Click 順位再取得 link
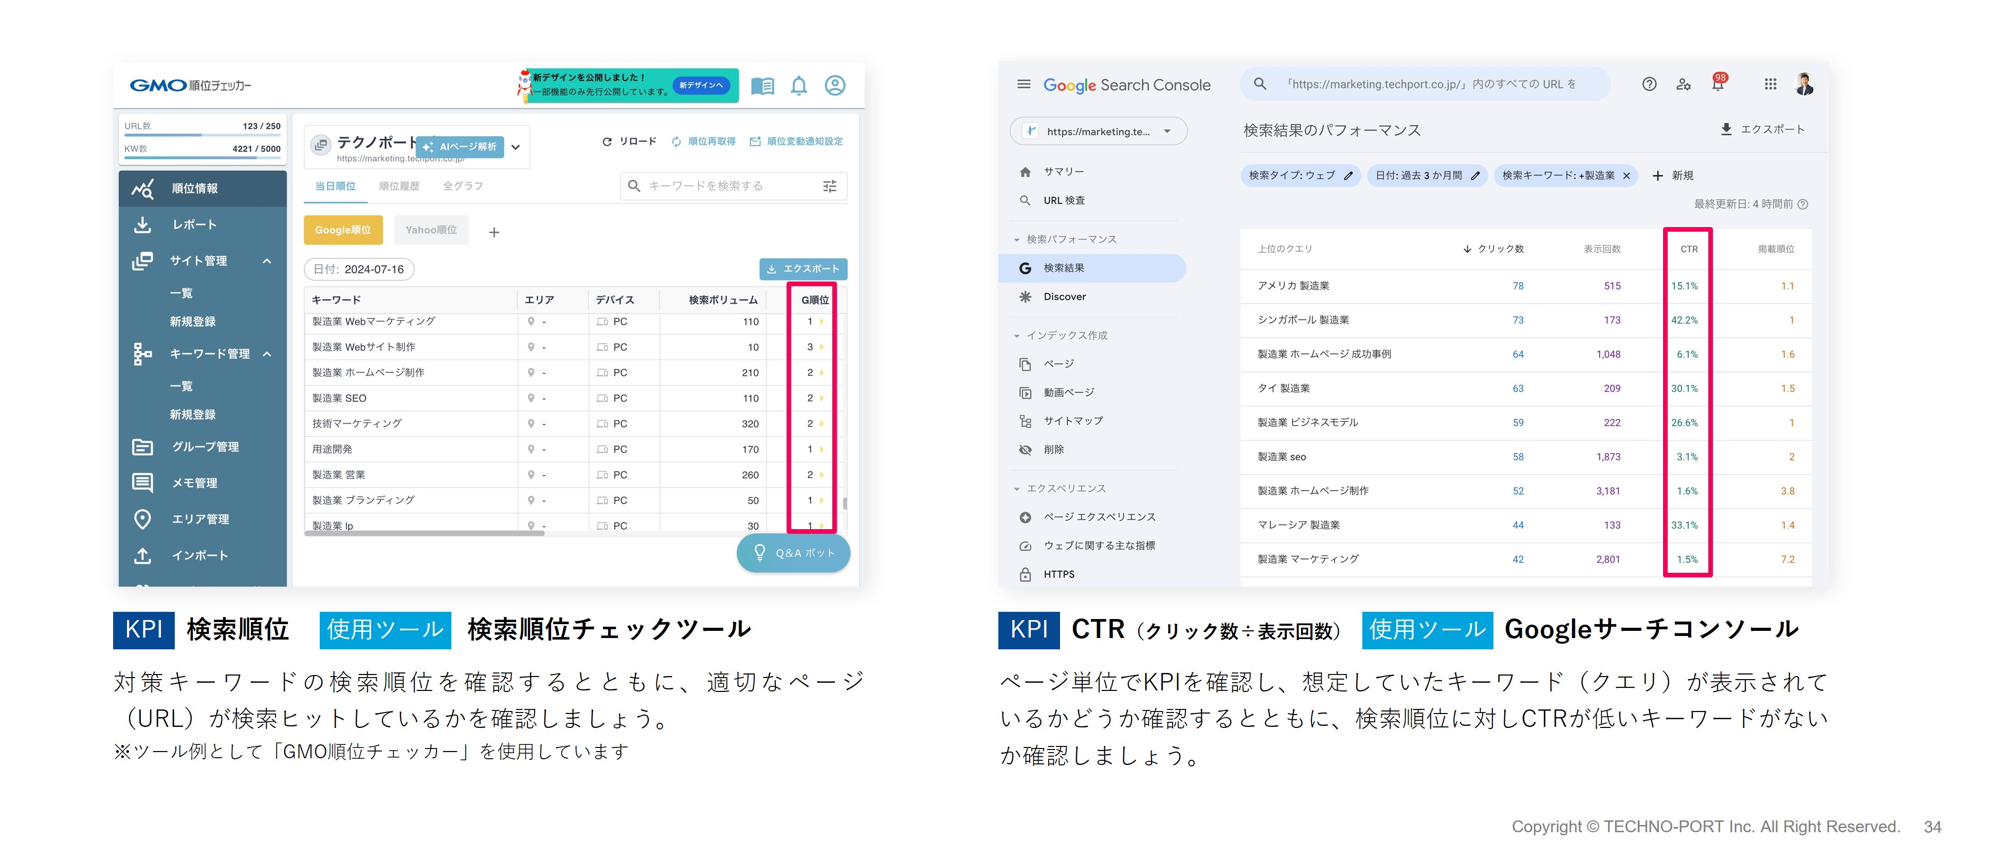 tap(703, 141)
